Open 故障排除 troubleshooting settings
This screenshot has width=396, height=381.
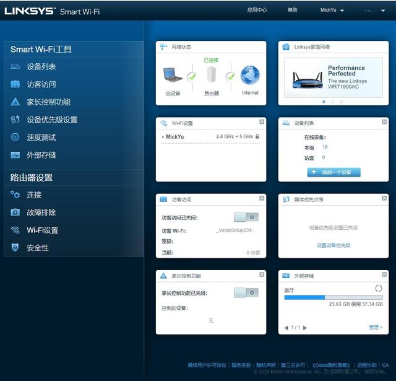(41, 212)
